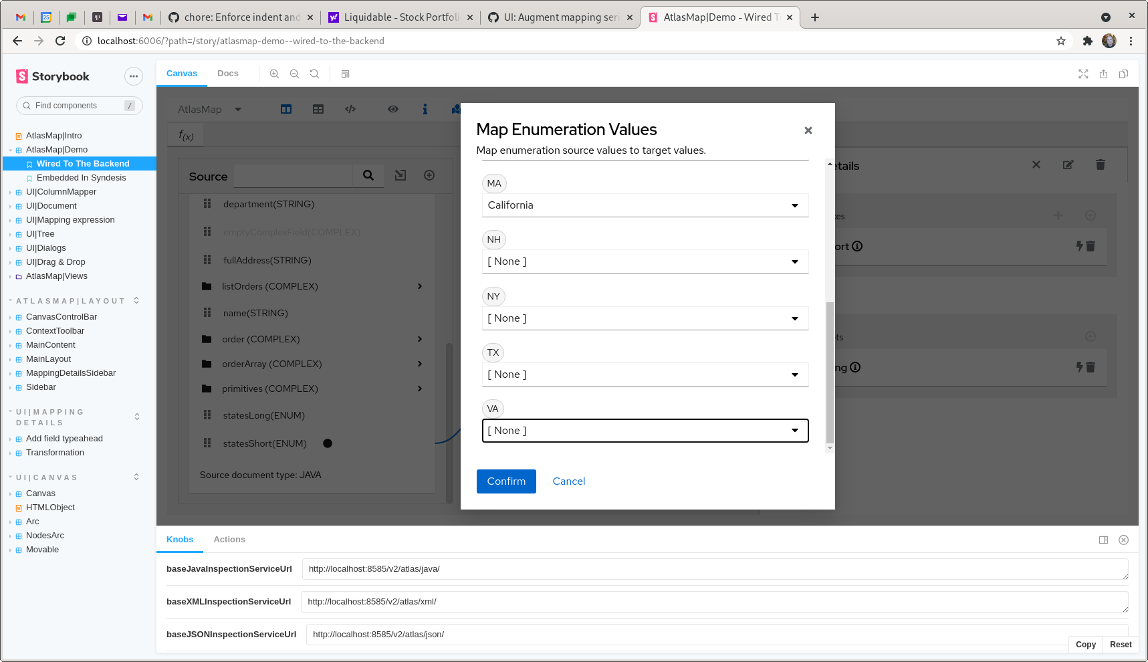Open the Actions tab in the bottom panel
This screenshot has height=662, width=1148.
click(x=229, y=540)
